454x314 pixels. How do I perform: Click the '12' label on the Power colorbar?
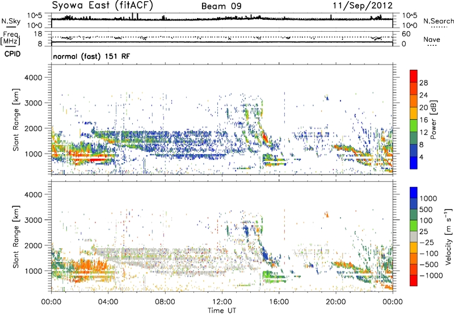(423, 133)
